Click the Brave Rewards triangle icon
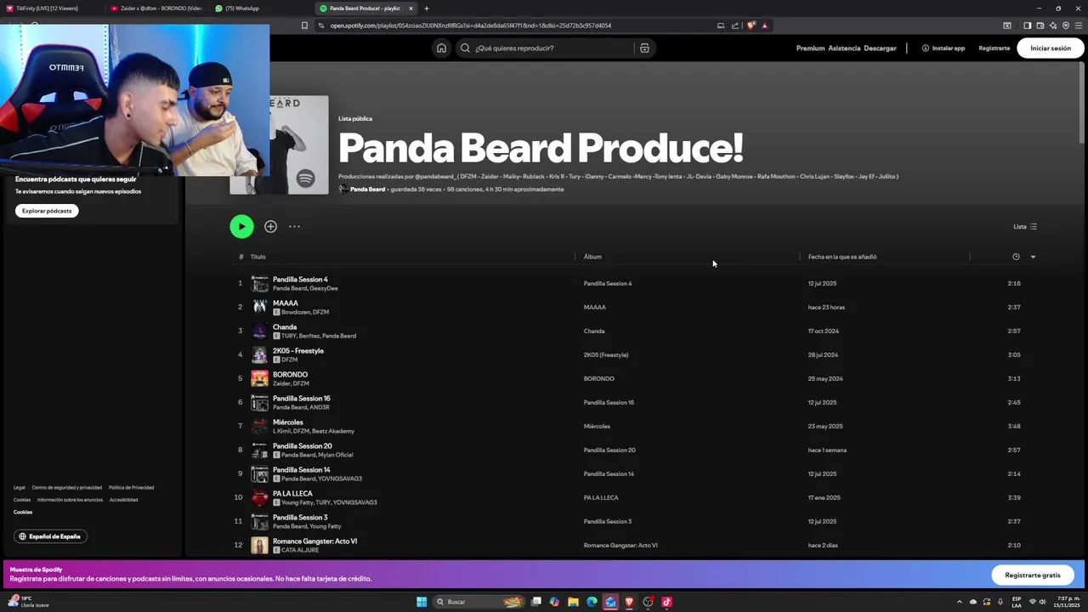The height and width of the screenshot is (612, 1088). click(764, 25)
